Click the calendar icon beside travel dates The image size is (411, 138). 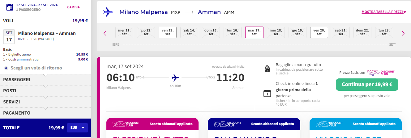point(10,7)
